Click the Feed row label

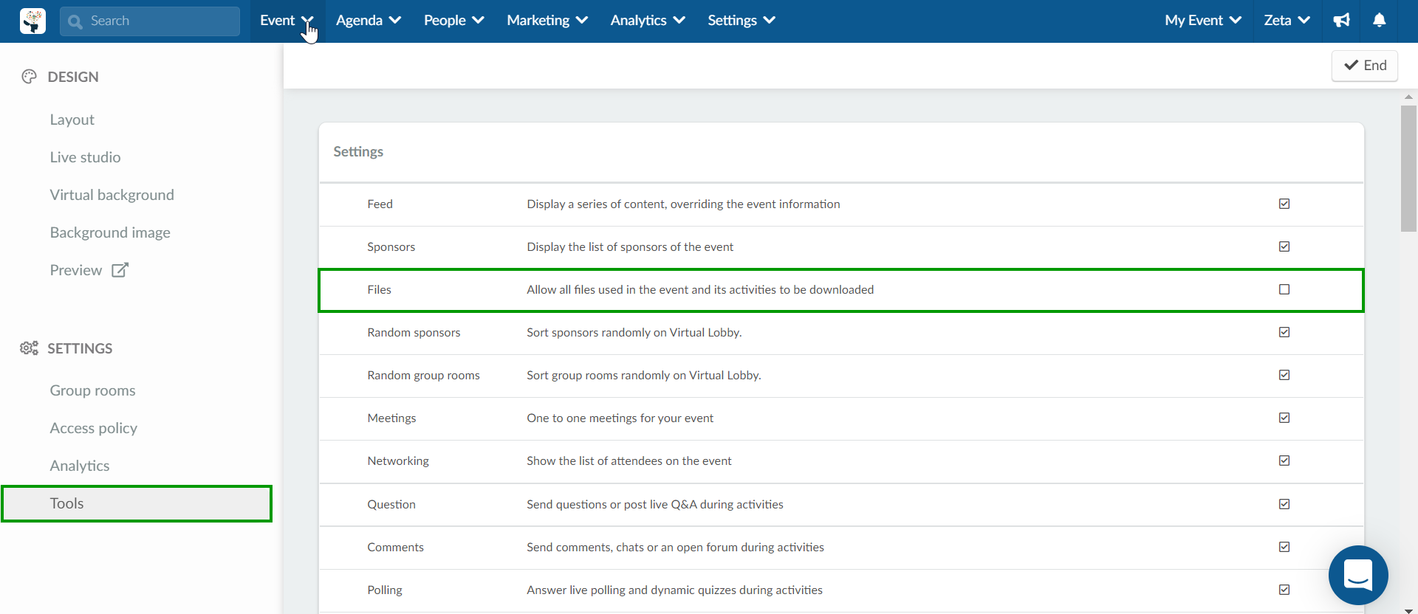pos(380,204)
